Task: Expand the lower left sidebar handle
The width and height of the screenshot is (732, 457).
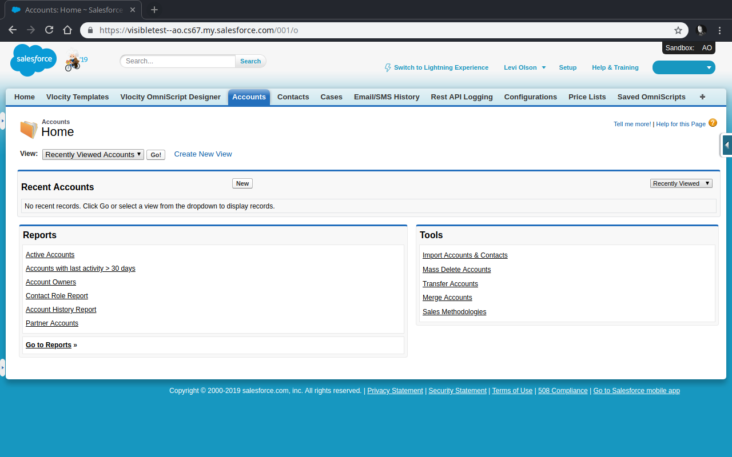Action: coord(2,367)
